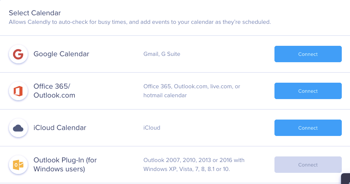350x184 pixels.
Task: Click the yellow Outlook Plug-In icon
Action: click(x=18, y=165)
